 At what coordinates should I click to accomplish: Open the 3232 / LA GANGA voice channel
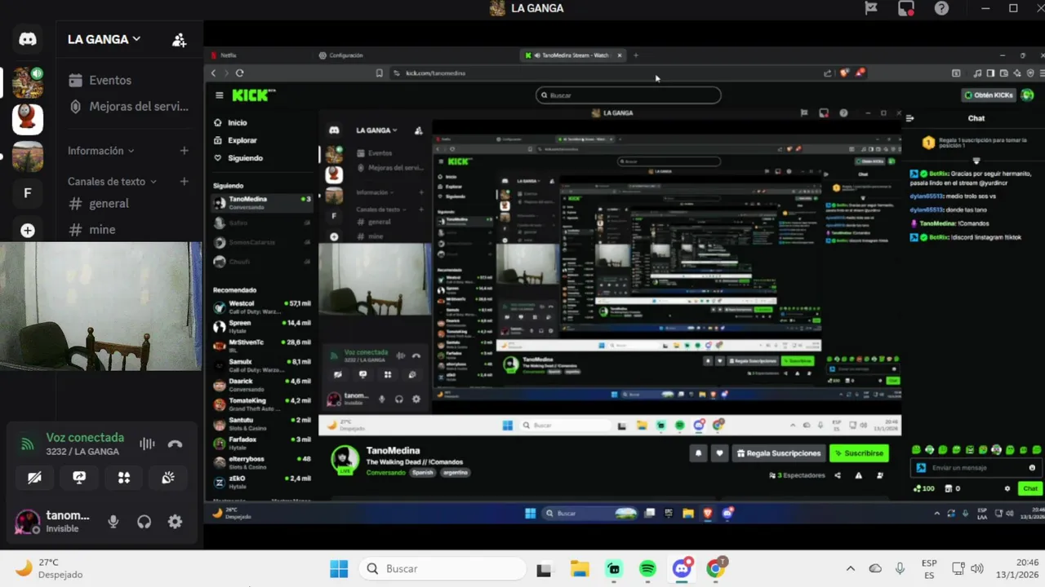82,452
